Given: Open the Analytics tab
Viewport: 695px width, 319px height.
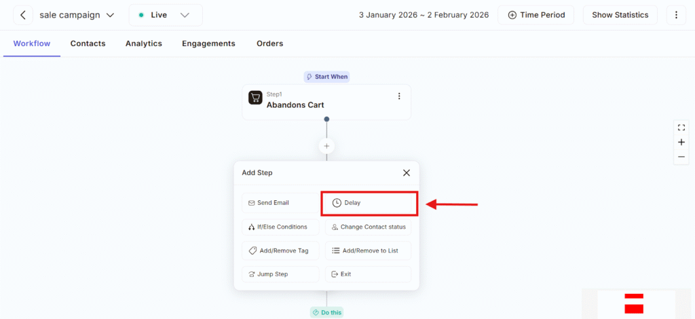Looking at the screenshot, I should point(144,43).
